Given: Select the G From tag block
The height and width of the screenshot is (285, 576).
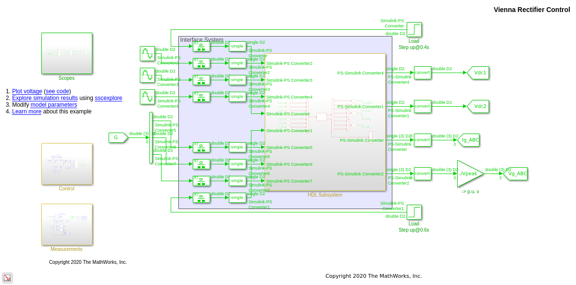Looking at the screenshot, I should [x=118, y=138].
